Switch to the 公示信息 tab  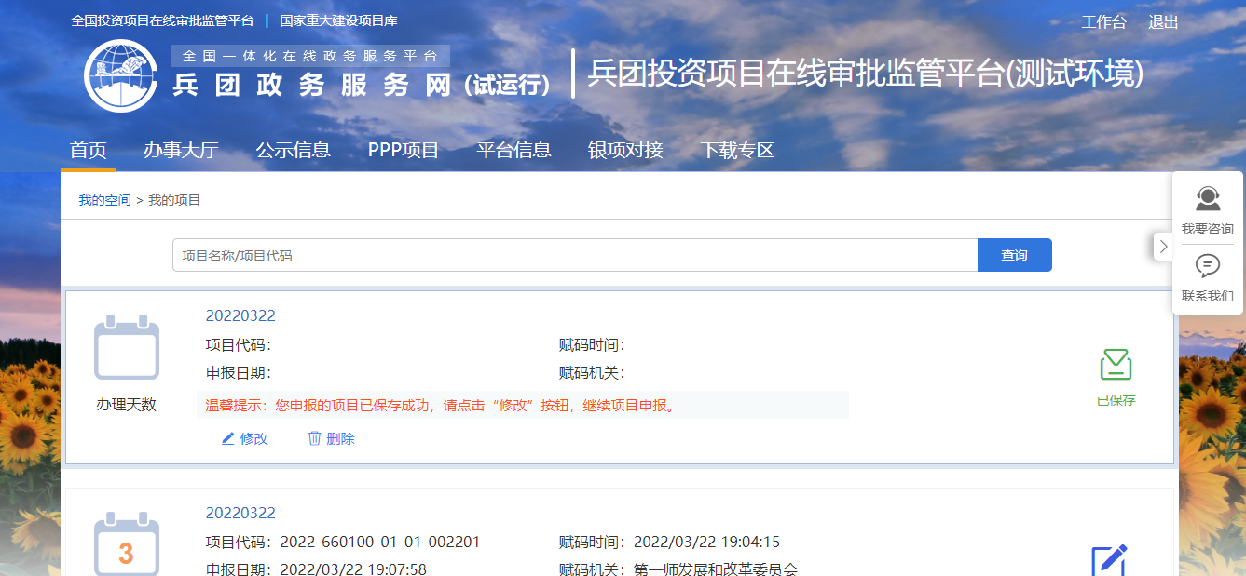(293, 150)
